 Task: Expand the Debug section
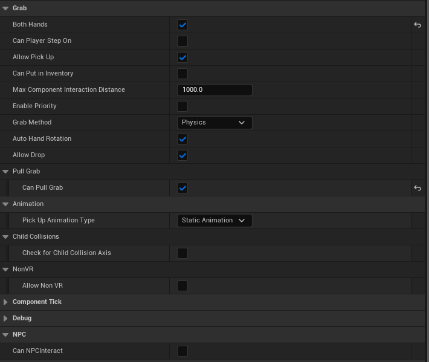pyautogui.click(x=5, y=318)
